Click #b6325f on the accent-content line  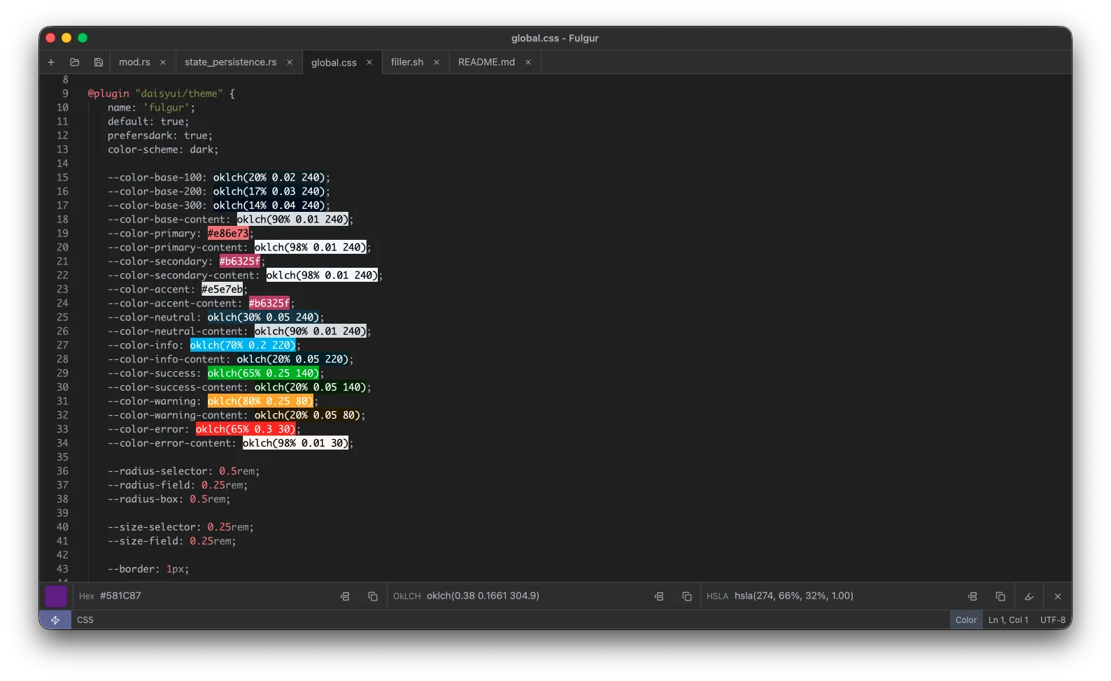coord(269,303)
